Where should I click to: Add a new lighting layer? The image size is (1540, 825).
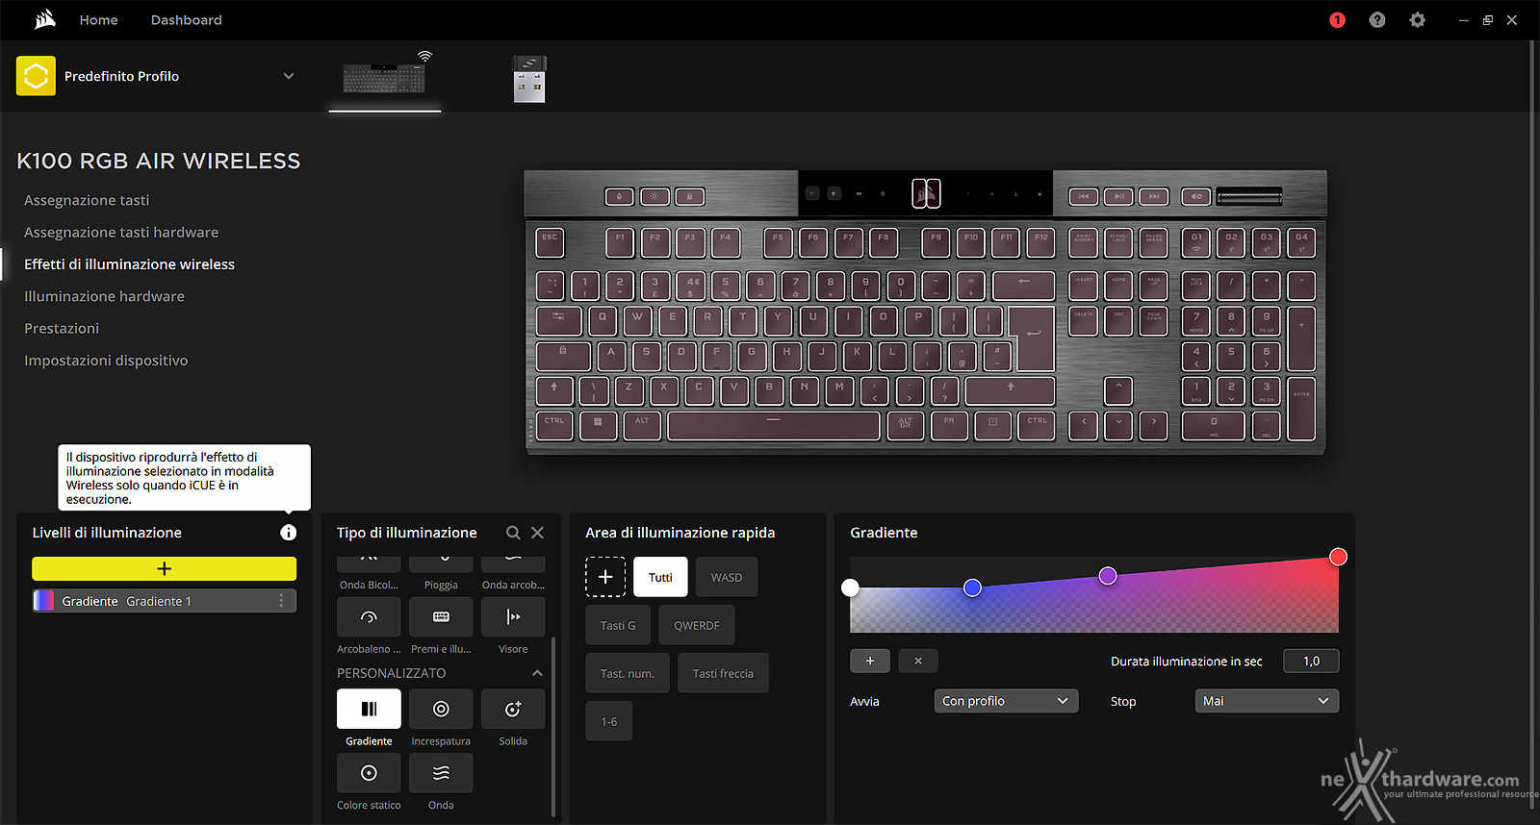click(164, 568)
